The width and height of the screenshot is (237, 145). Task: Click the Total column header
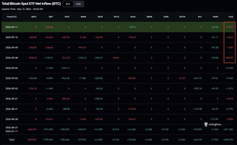click(x=231, y=17)
